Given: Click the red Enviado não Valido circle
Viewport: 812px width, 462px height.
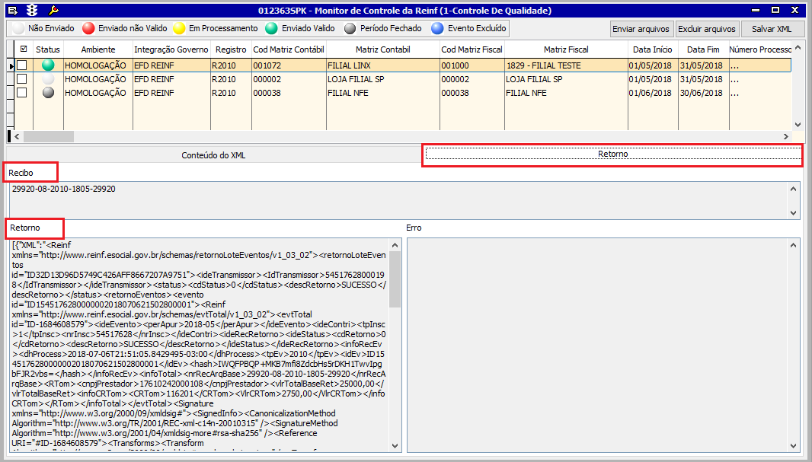Looking at the screenshot, I should point(88,28).
